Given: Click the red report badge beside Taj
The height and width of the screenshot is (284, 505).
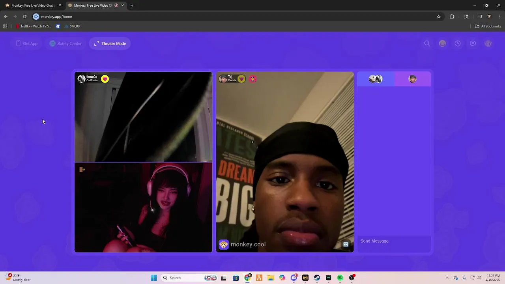Looking at the screenshot, I should (x=252, y=79).
